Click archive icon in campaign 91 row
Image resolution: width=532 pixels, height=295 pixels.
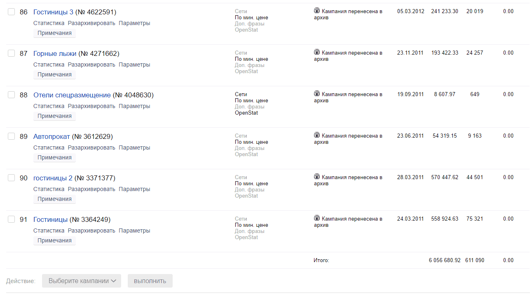click(317, 219)
